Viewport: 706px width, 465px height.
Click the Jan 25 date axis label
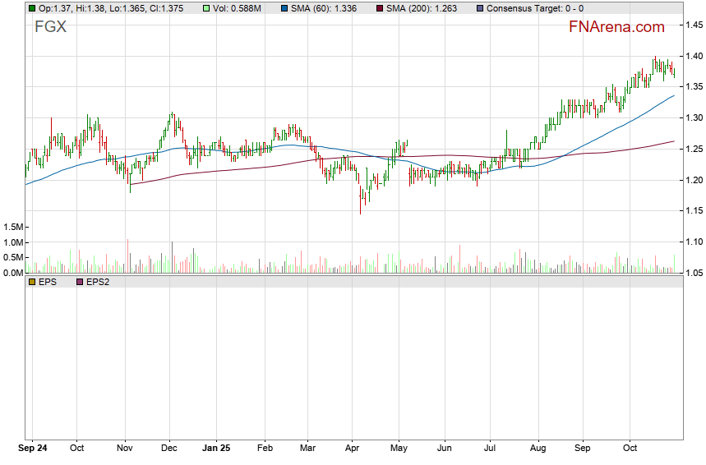point(217,449)
